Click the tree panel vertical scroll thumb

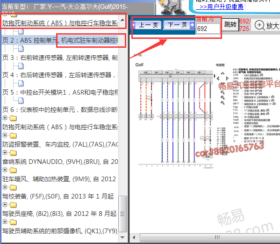tap(122, 214)
